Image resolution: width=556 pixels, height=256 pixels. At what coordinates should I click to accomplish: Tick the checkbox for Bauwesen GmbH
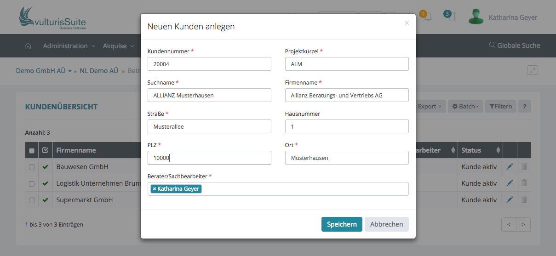click(x=32, y=167)
